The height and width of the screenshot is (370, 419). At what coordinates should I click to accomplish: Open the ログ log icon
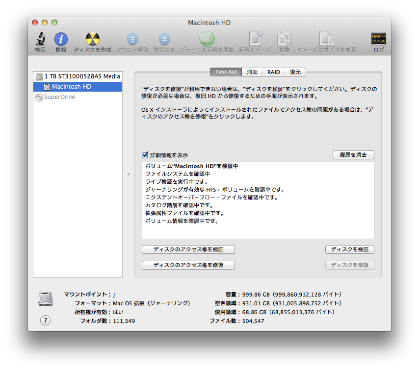tap(378, 39)
